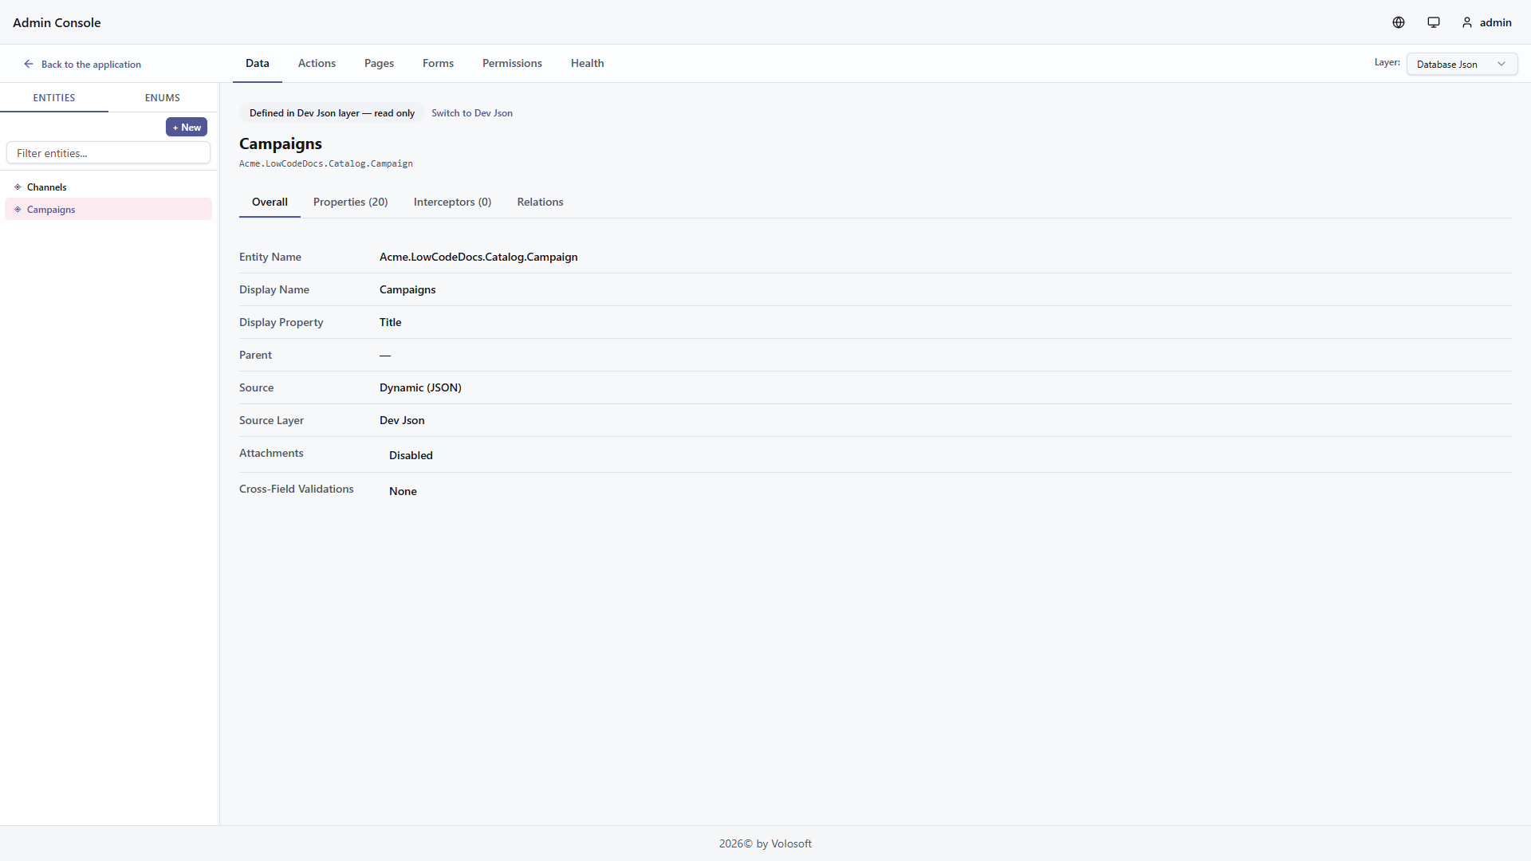Click the Display Property value Title

click(390, 322)
